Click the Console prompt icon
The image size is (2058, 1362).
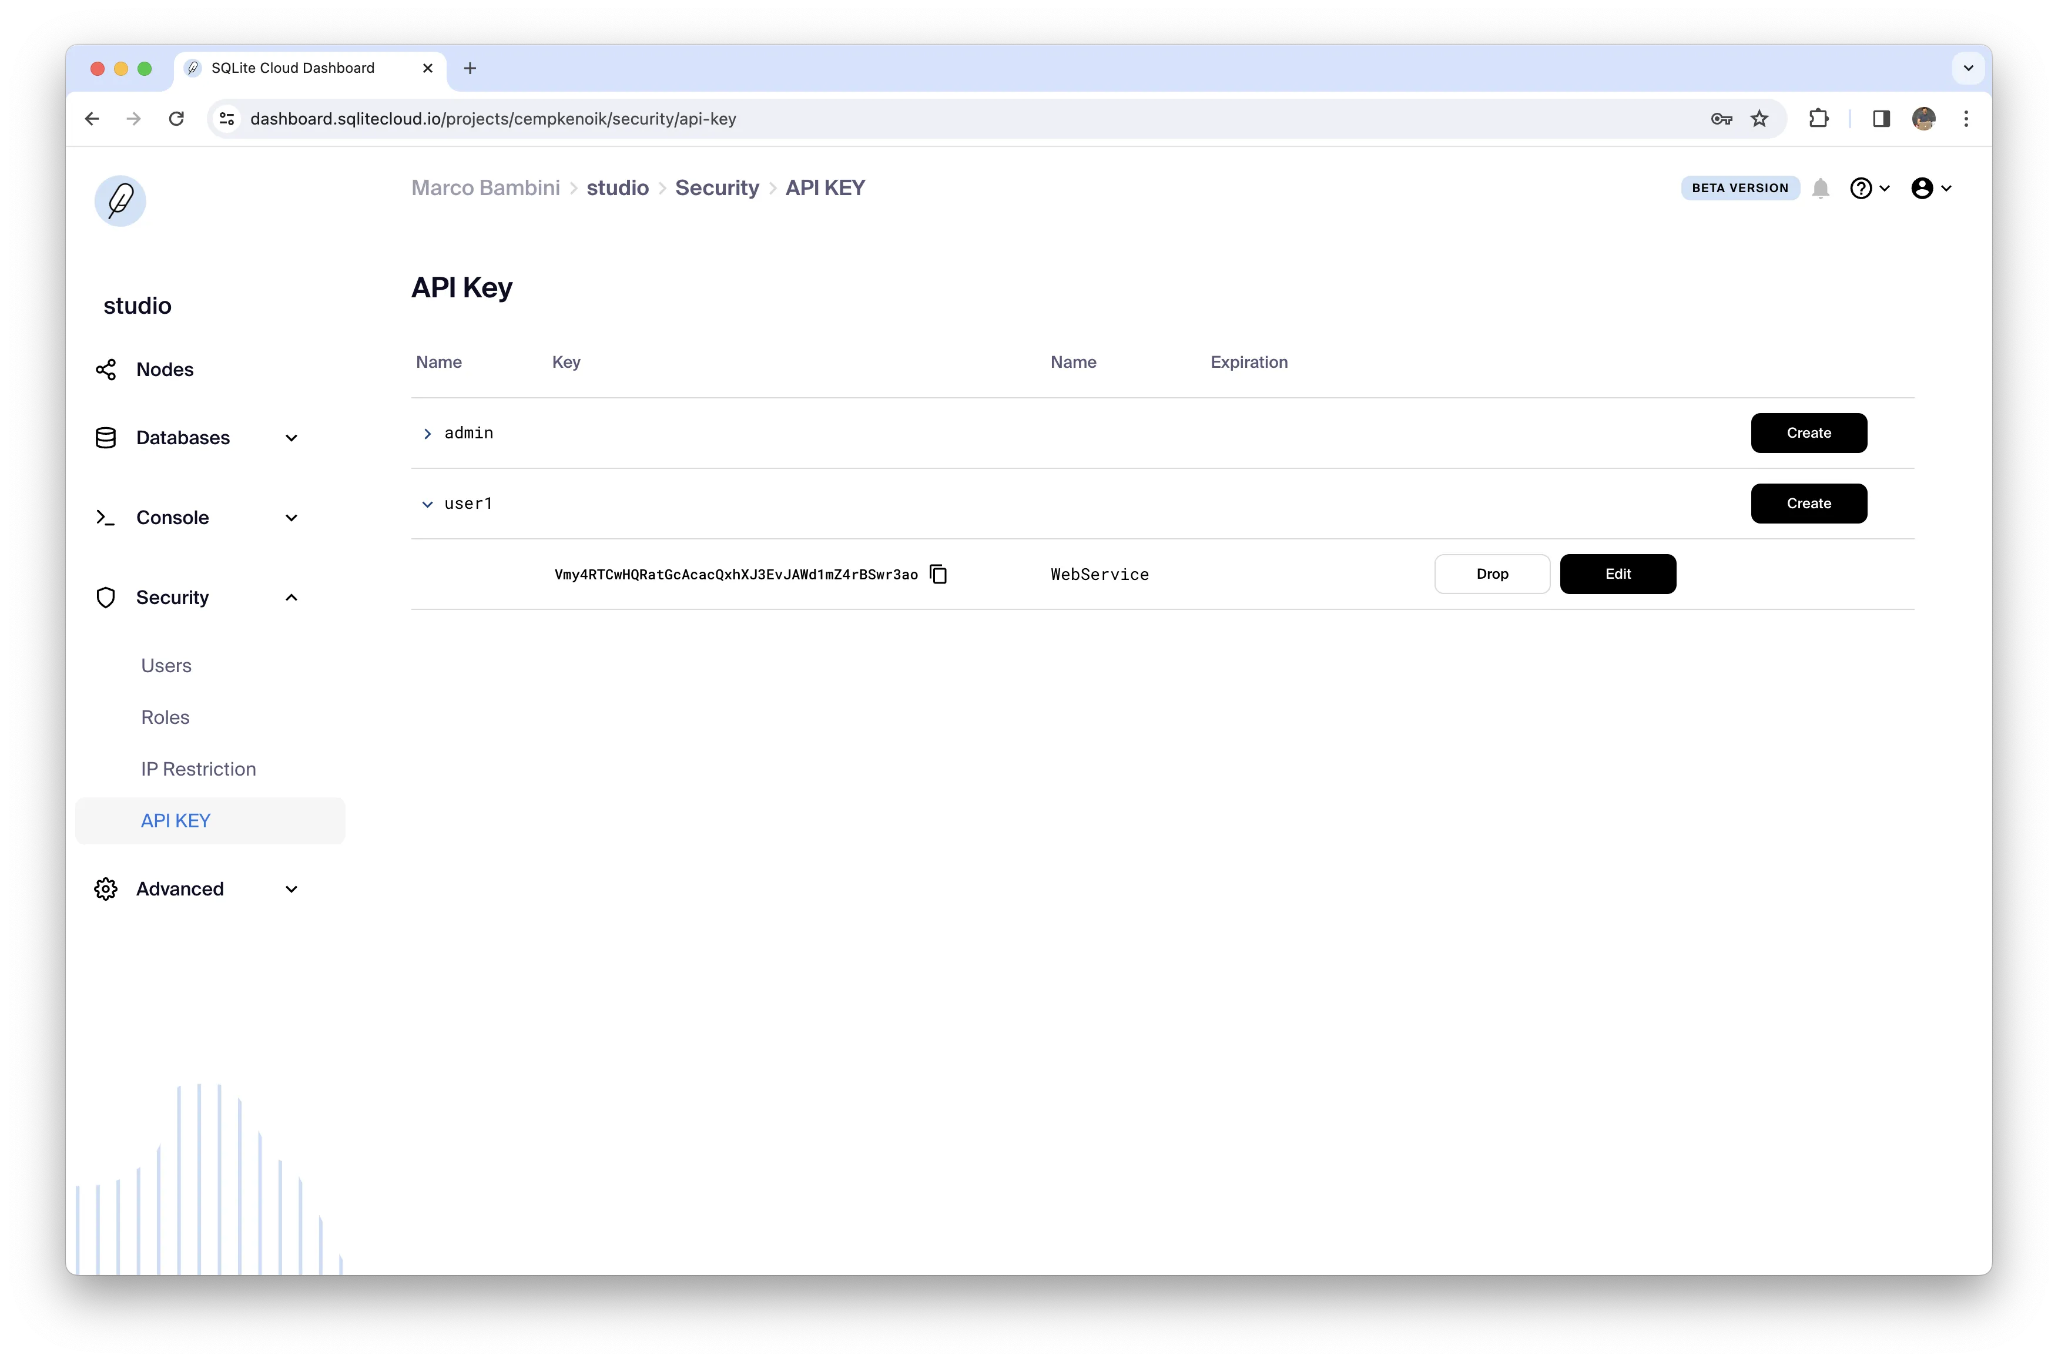106,518
